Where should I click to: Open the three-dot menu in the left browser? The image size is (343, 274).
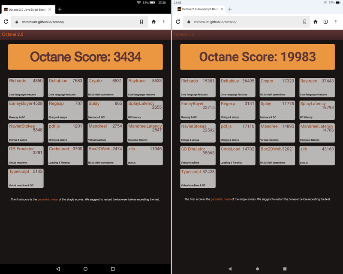164,21
